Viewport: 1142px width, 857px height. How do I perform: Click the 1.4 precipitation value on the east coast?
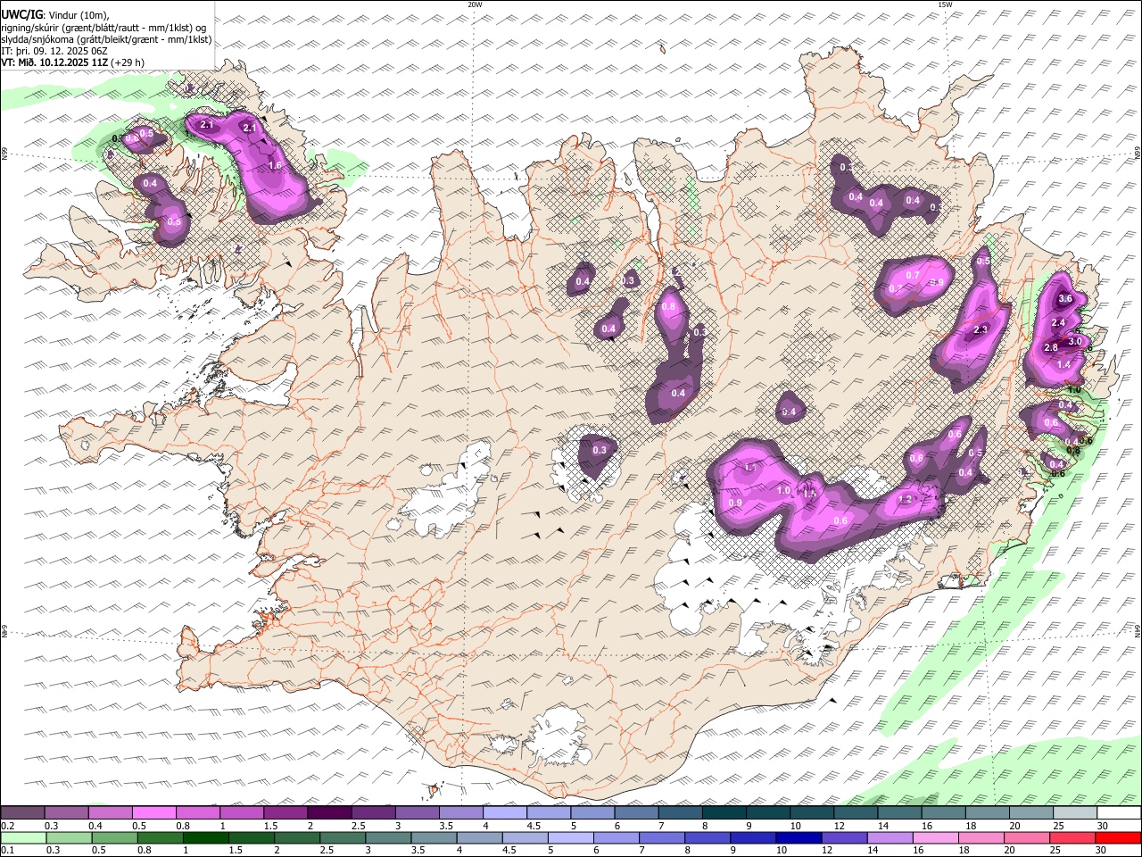point(1063,365)
